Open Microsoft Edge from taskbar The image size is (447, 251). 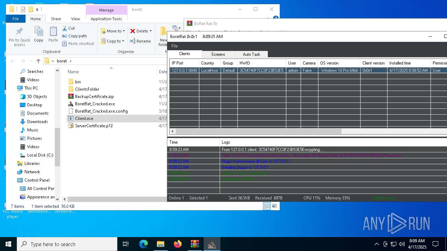click(144, 244)
